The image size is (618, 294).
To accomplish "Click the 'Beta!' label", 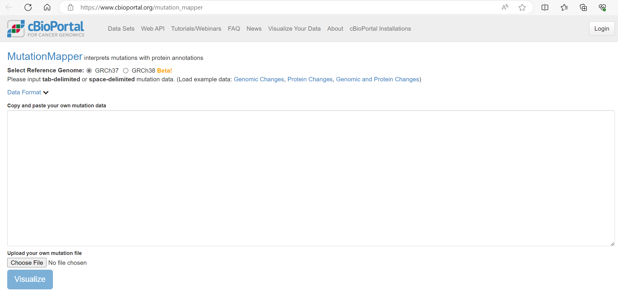I will tap(165, 71).
